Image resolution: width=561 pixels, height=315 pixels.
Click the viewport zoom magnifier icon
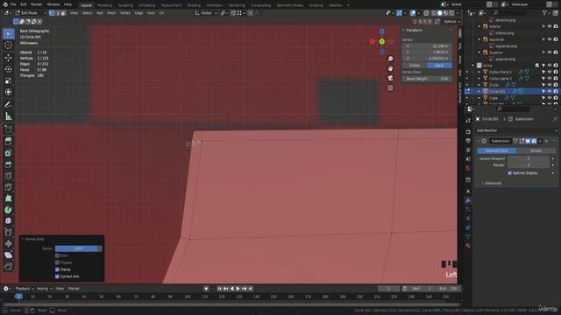point(390,59)
